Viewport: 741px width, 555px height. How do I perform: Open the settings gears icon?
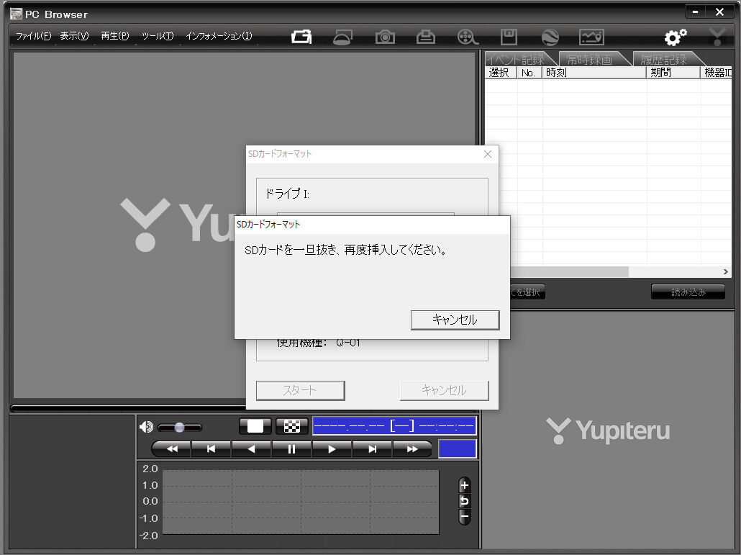(x=676, y=37)
